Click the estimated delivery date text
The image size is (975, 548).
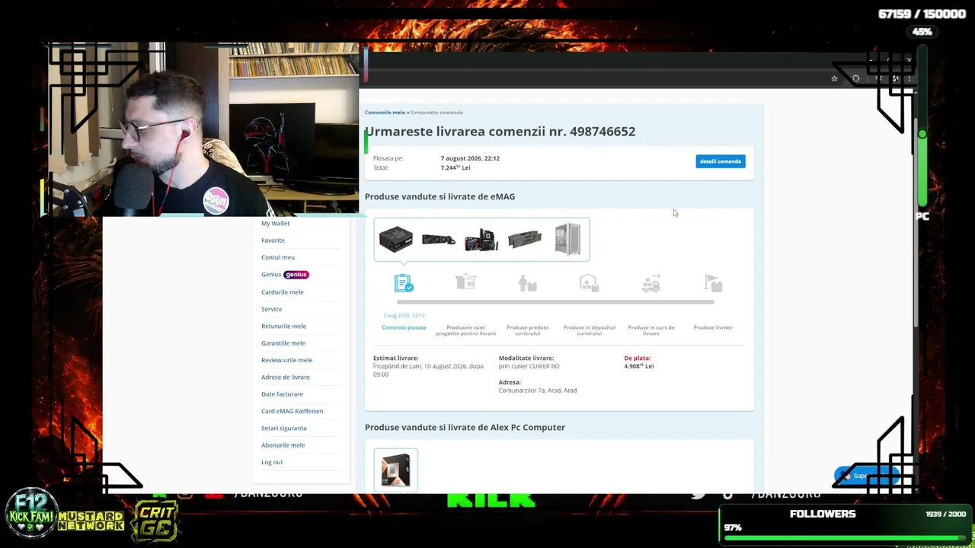coord(428,370)
